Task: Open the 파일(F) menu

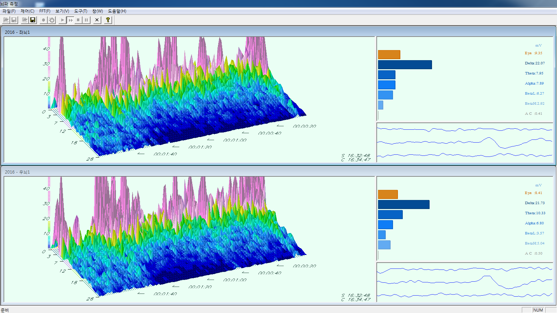Action: click(x=9, y=11)
